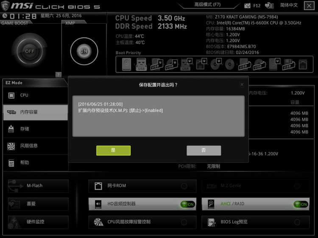Click the HD audio speaker icon
The height and width of the screenshot is (238, 318).
98,204
